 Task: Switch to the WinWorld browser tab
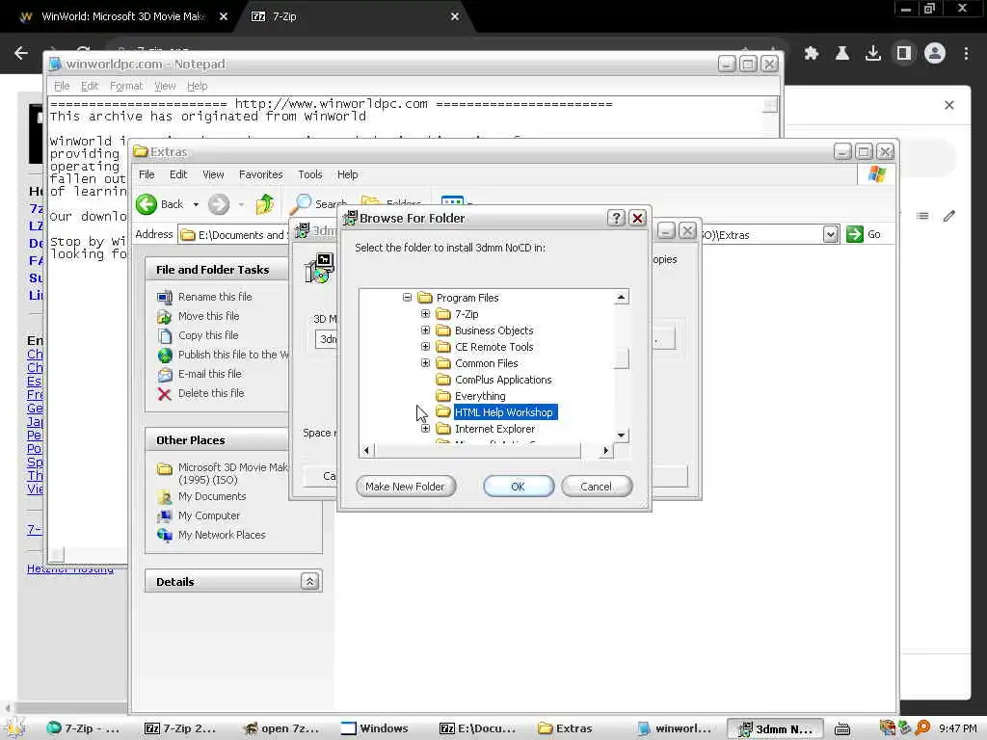click(x=122, y=16)
